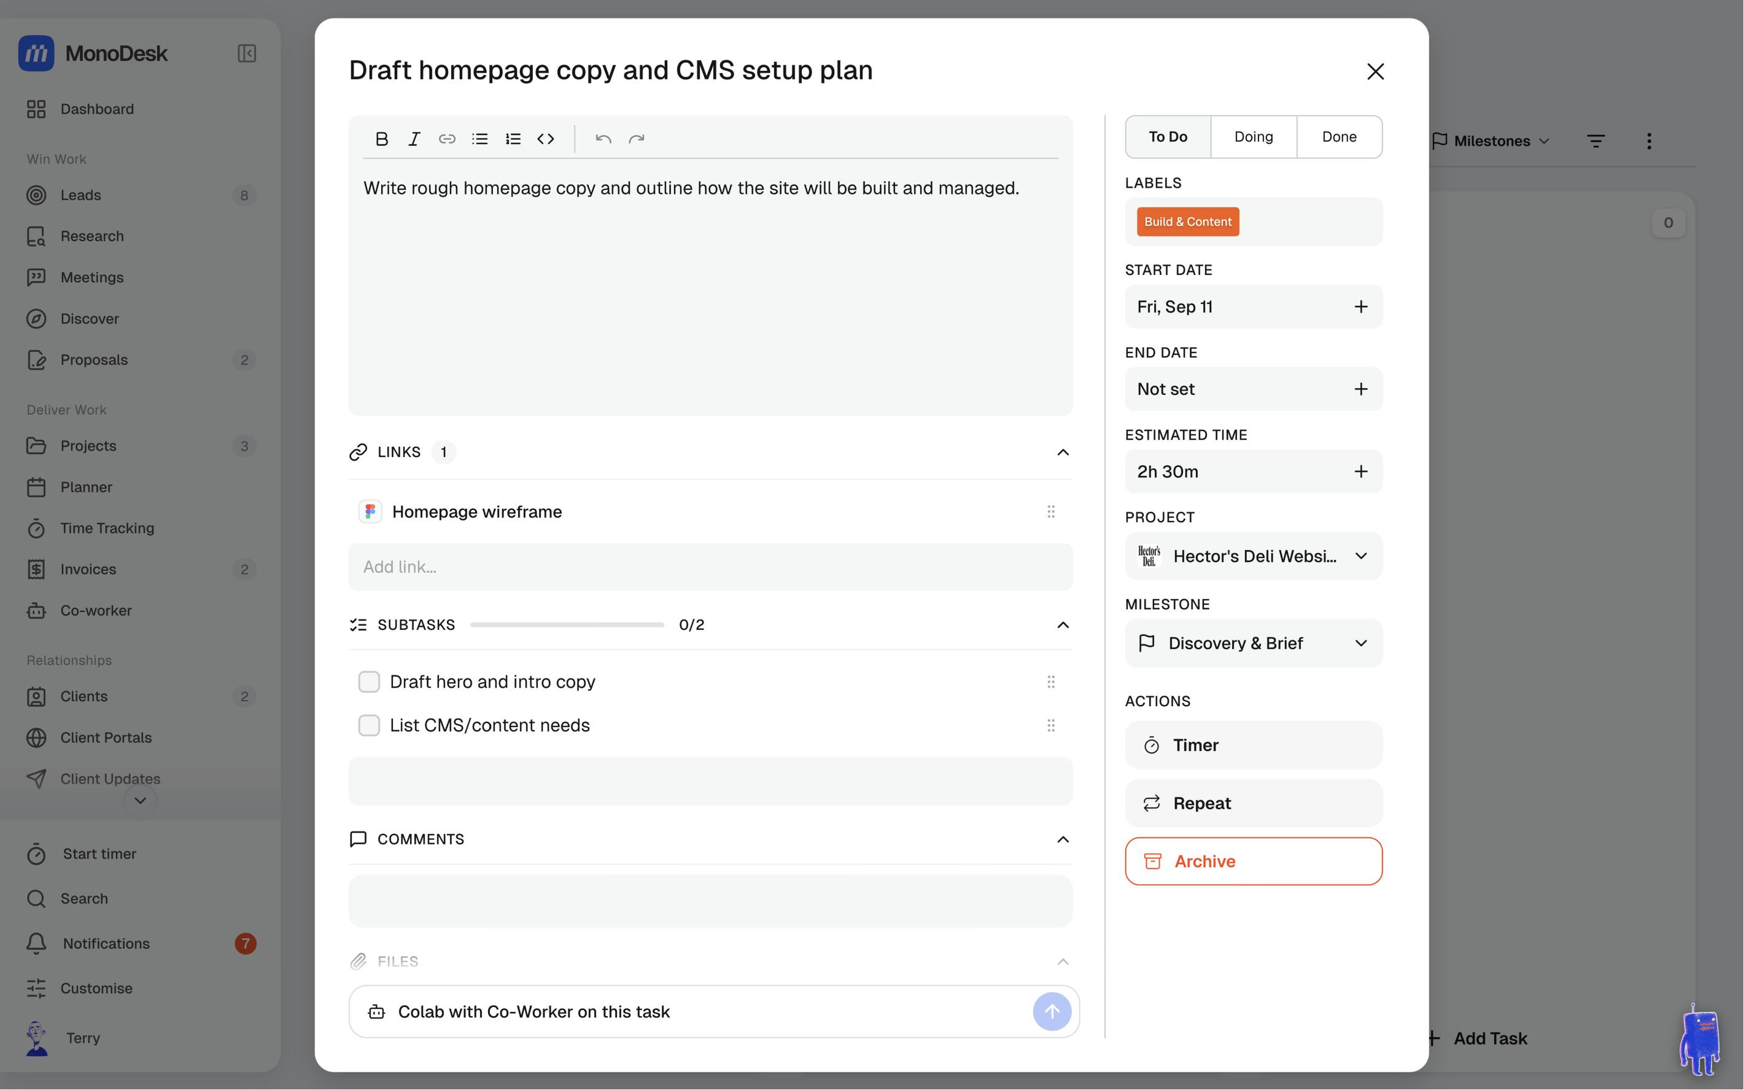Redo edit in description

[x=636, y=139]
